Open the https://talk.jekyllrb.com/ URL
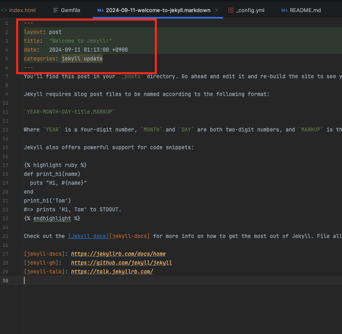This screenshot has height=334, width=342. pos(112,271)
